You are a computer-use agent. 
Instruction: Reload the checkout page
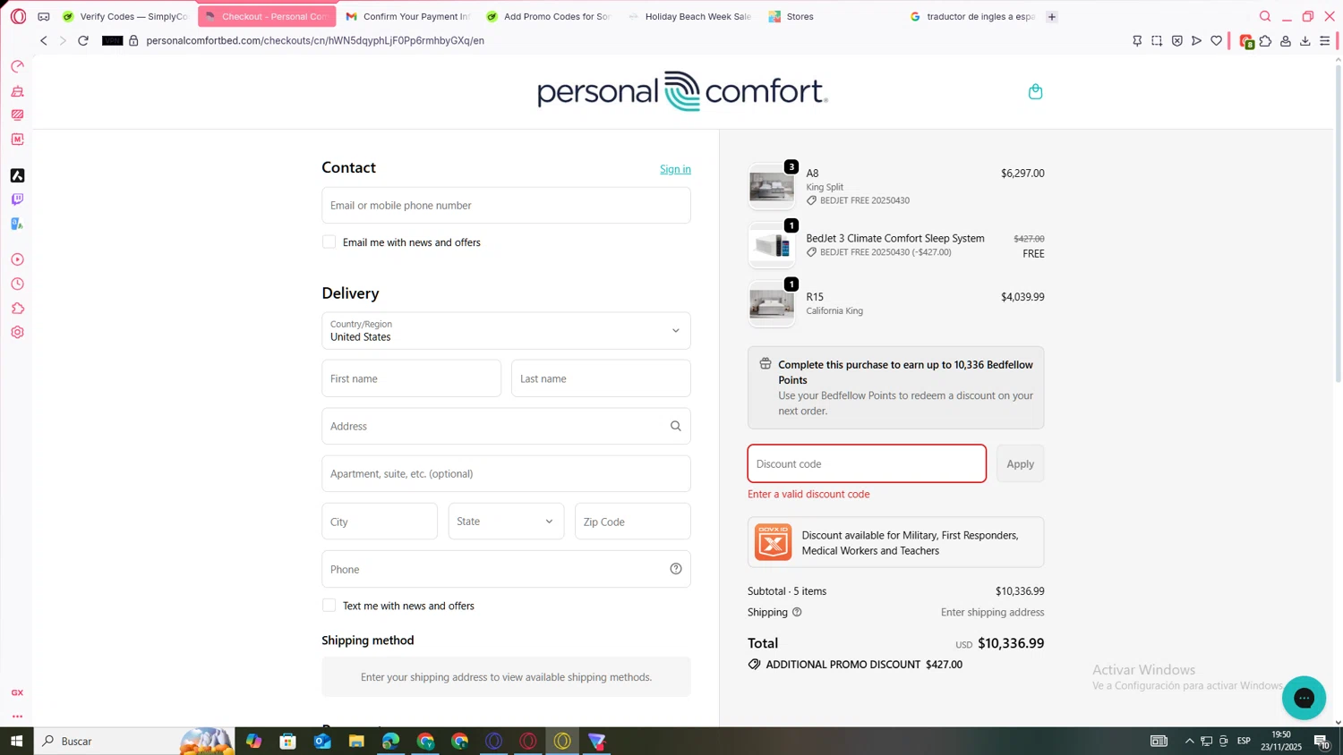click(x=83, y=40)
